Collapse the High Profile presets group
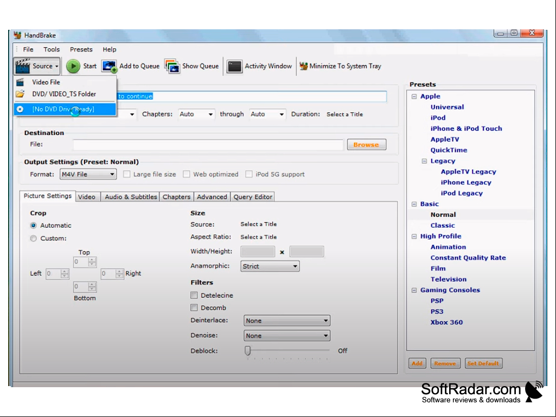 [x=414, y=236]
